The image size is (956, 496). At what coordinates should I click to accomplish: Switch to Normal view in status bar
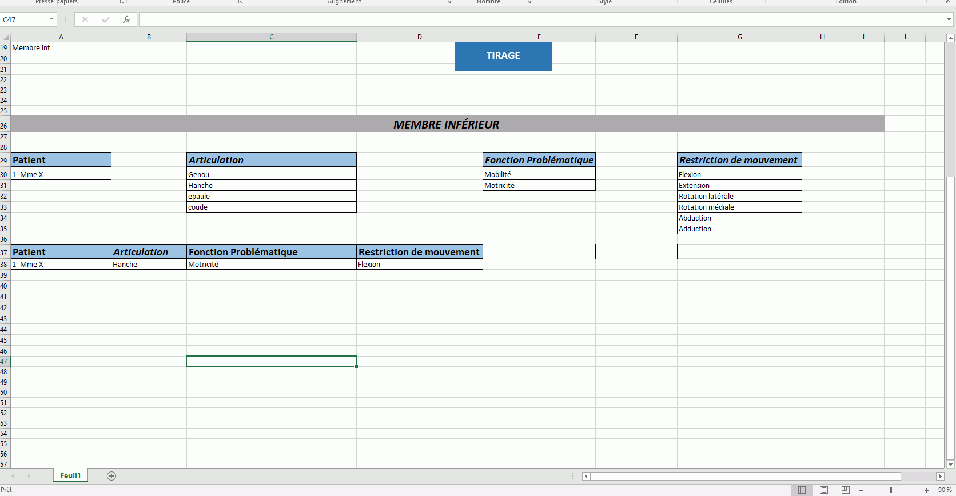point(802,490)
